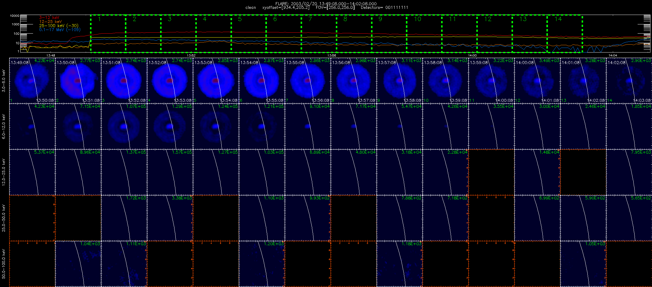Image resolution: width=652 pixels, height=287 pixels.
Task: Open the 12-25 keV image labeled 1.57E+05
Action: coord(170,172)
